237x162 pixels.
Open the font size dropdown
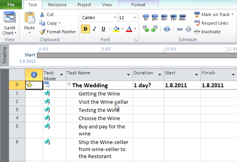pos(135,18)
